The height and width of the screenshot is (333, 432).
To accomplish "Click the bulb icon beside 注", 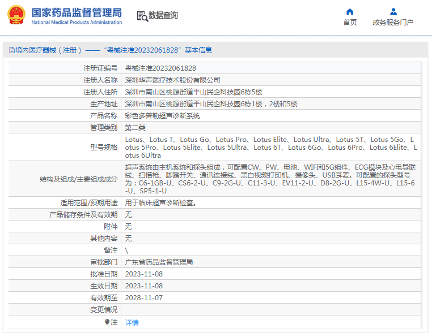I will pyautogui.click(x=107, y=322).
